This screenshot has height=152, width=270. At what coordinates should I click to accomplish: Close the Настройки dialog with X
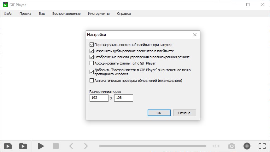click(x=195, y=35)
